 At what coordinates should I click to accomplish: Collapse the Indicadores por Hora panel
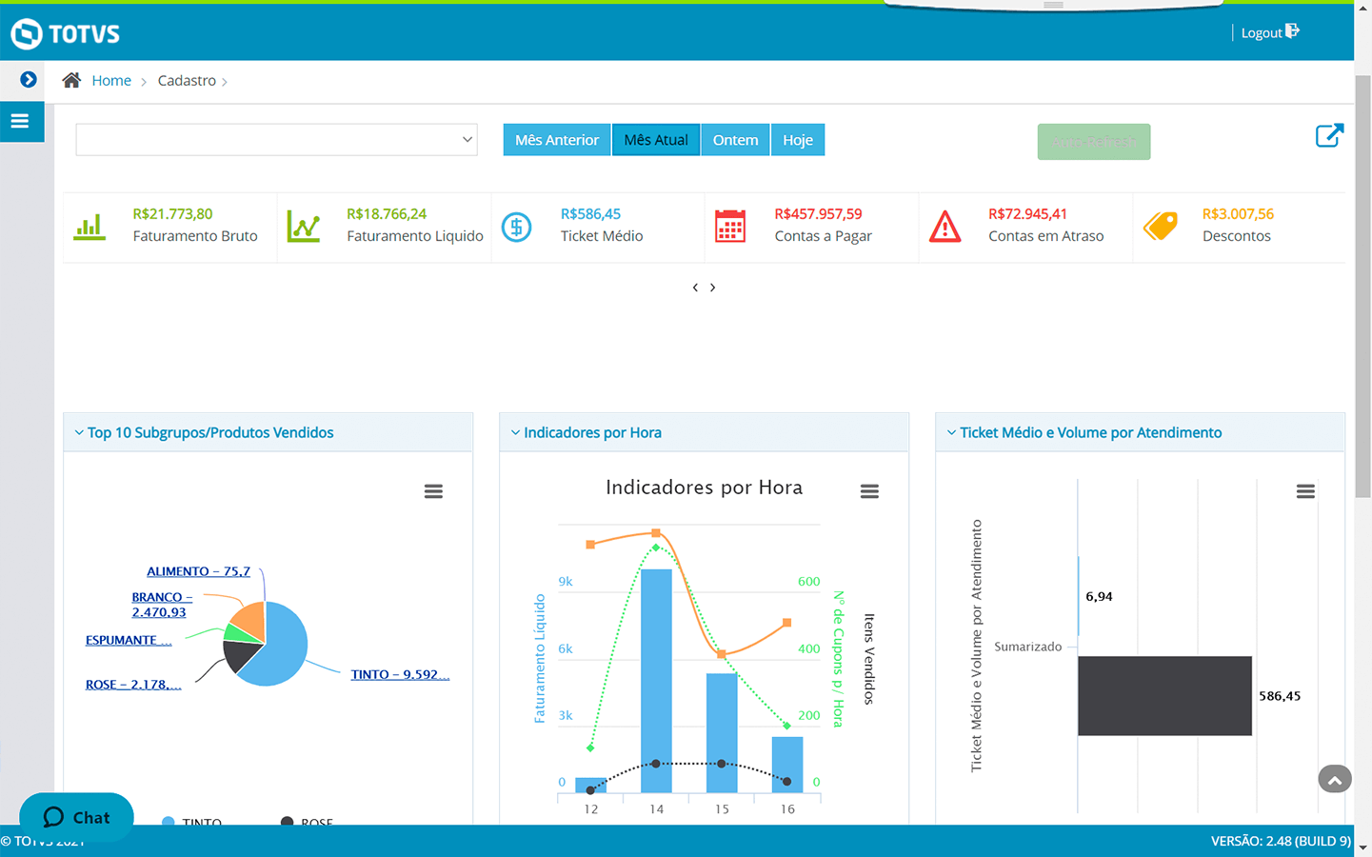(515, 432)
